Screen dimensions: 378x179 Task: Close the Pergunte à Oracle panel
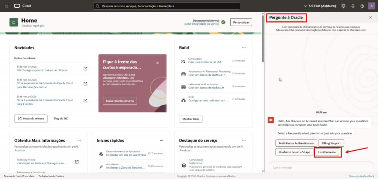click(x=371, y=18)
